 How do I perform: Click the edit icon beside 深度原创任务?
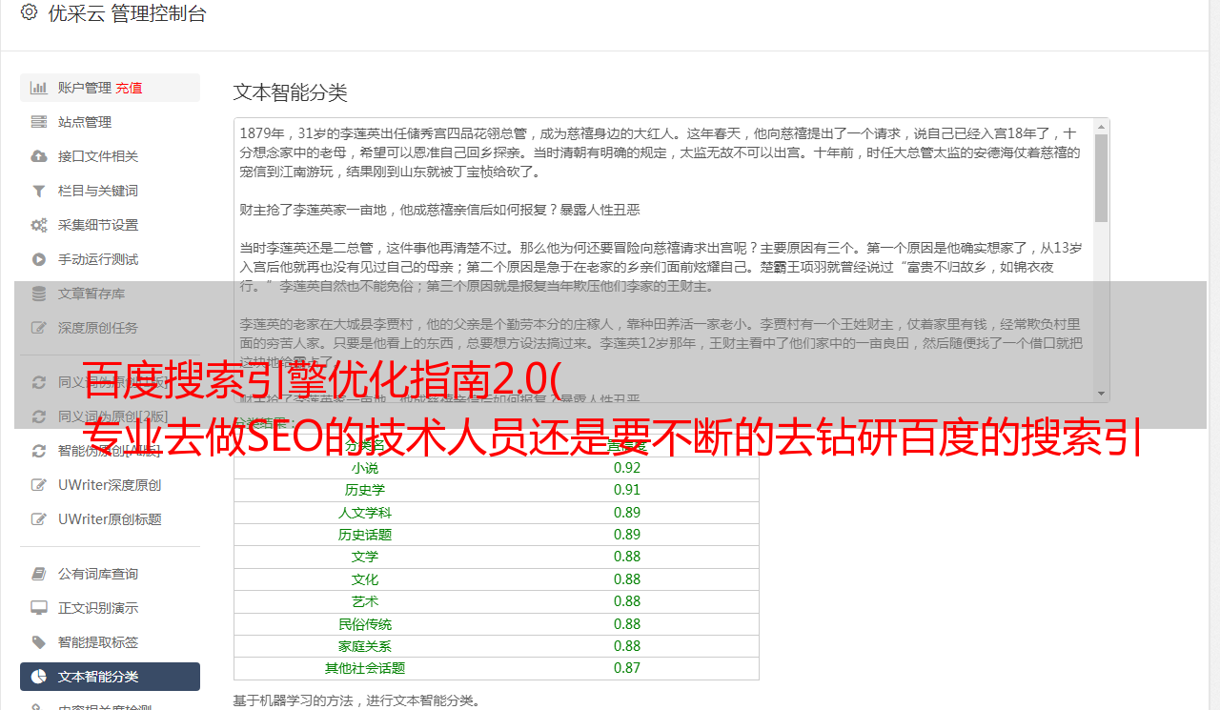[39, 328]
